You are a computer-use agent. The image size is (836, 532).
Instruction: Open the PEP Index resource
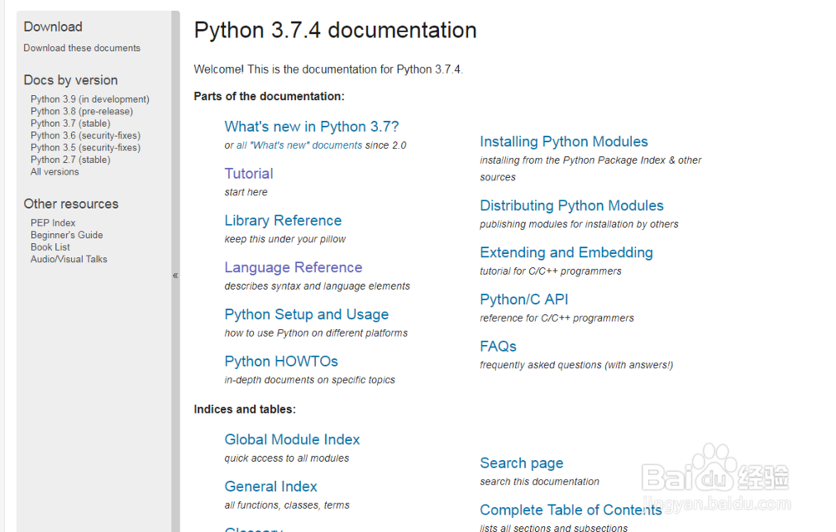[x=53, y=223]
